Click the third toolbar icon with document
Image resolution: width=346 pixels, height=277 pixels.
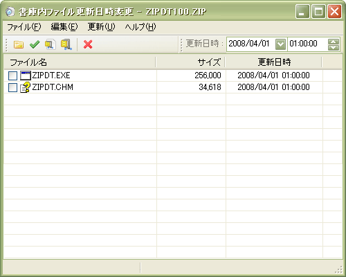[51, 44]
